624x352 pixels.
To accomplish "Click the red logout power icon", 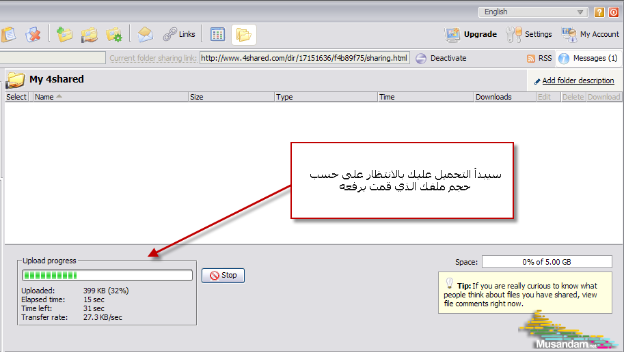I will coord(614,12).
